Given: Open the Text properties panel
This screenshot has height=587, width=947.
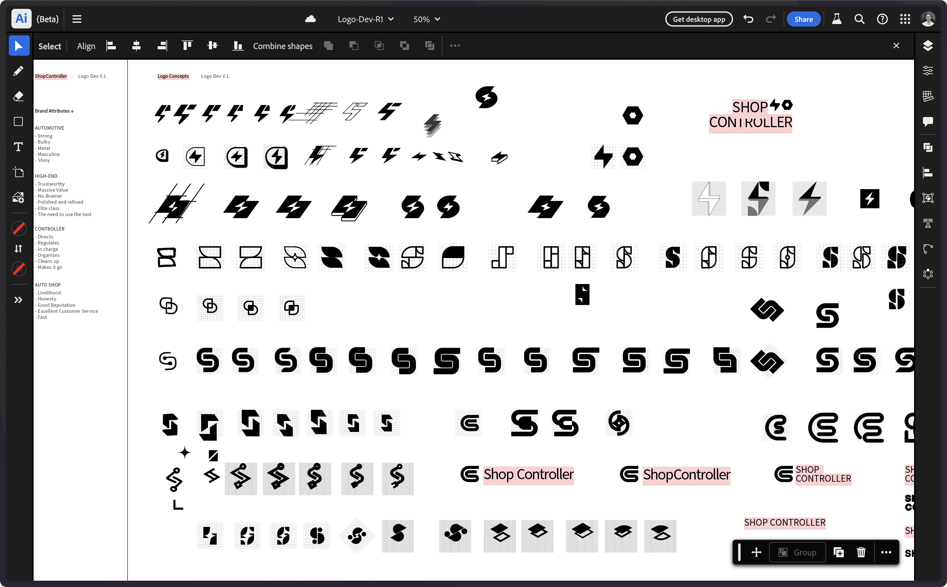Looking at the screenshot, I should tap(928, 223).
